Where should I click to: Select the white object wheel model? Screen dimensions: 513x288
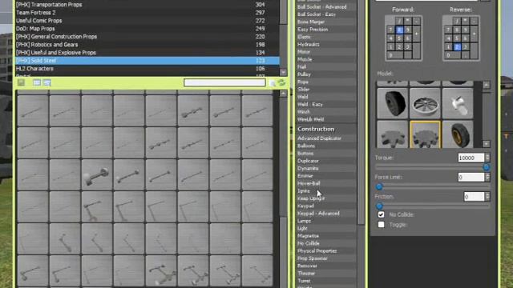point(458,103)
